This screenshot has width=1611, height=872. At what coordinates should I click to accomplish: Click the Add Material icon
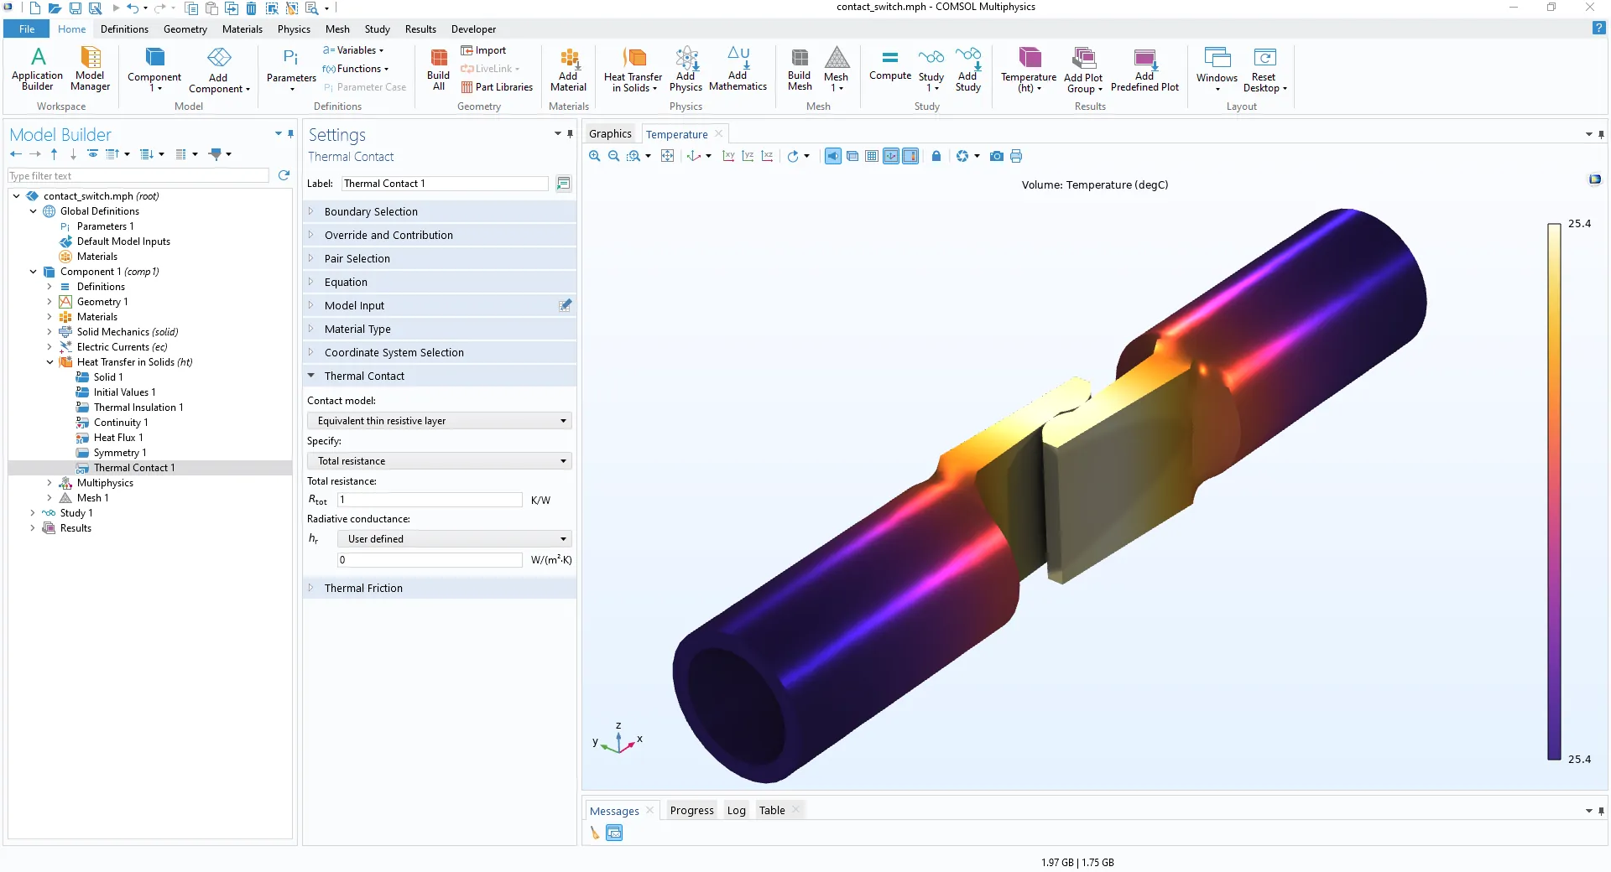(568, 69)
